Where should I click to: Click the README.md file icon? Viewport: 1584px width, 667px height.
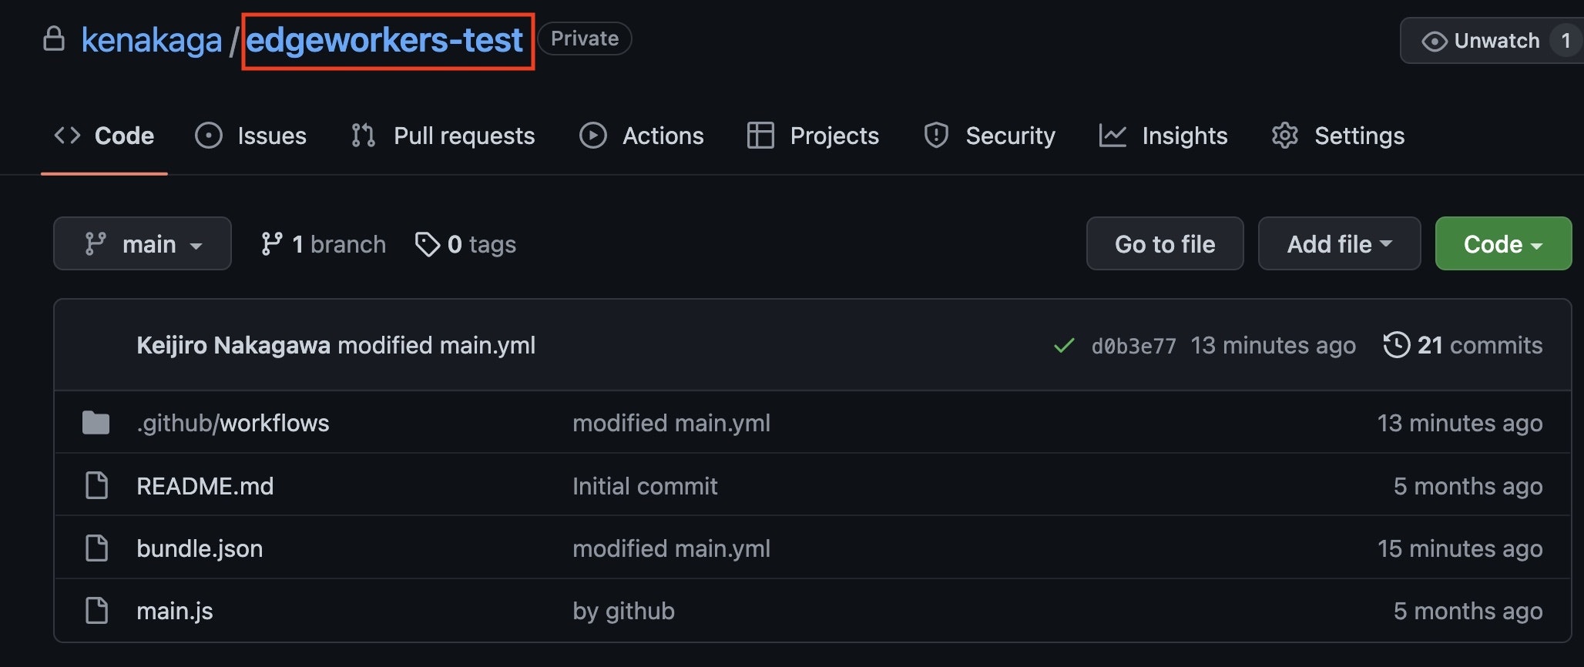pos(96,486)
